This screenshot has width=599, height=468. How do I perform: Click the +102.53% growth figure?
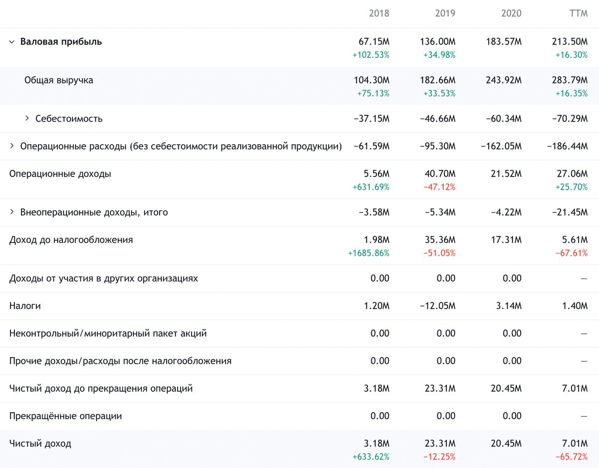point(371,55)
